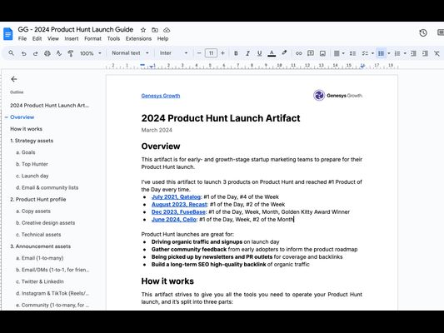Go to c. Twitter & LinkedIn outline entry

click(x=40, y=281)
